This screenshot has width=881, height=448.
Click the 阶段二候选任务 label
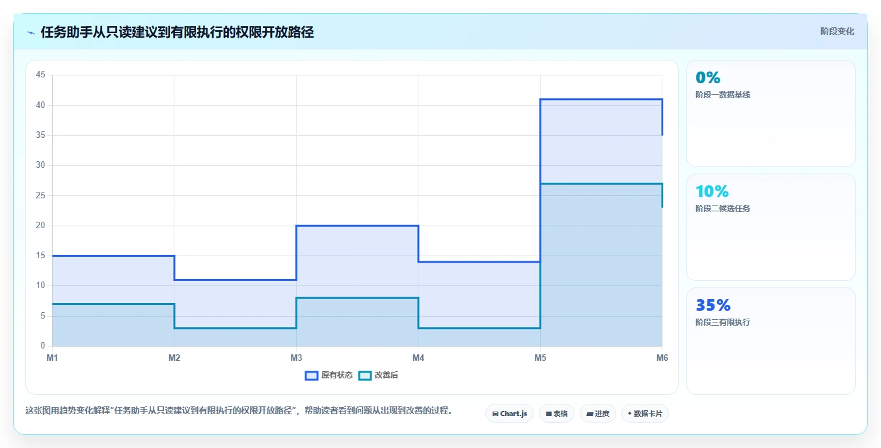pos(723,209)
